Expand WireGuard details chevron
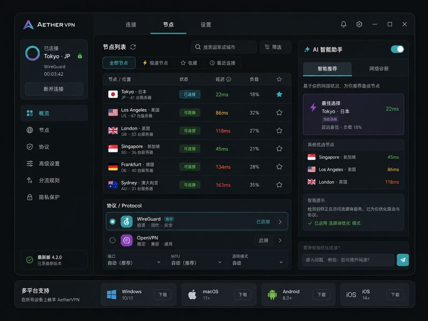Viewport: 428px width, 321px height. [x=280, y=221]
